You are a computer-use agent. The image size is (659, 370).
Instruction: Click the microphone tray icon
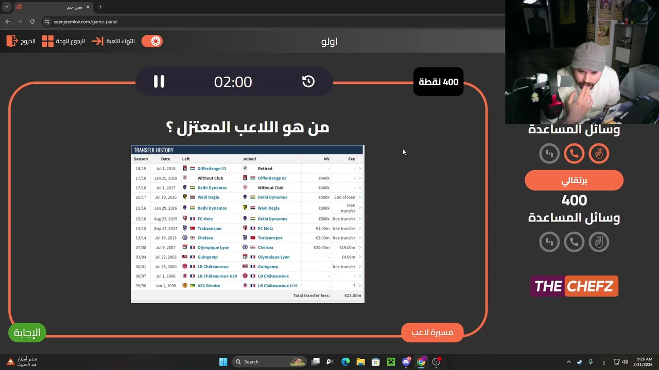coord(591,362)
